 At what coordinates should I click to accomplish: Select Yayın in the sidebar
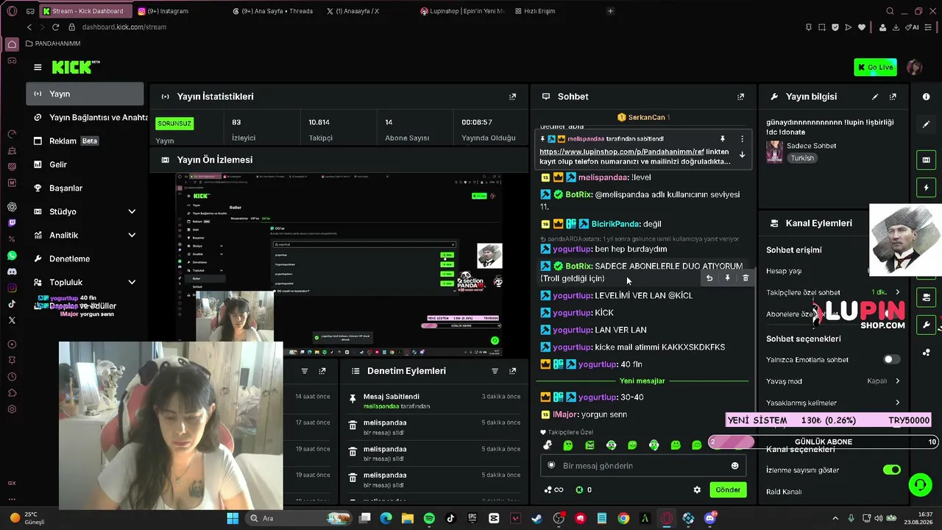click(x=85, y=93)
